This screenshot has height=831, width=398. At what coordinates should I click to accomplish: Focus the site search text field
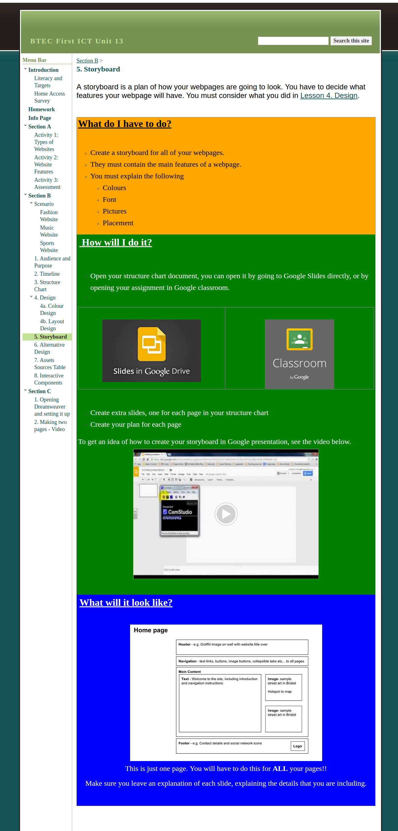(x=293, y=41)
